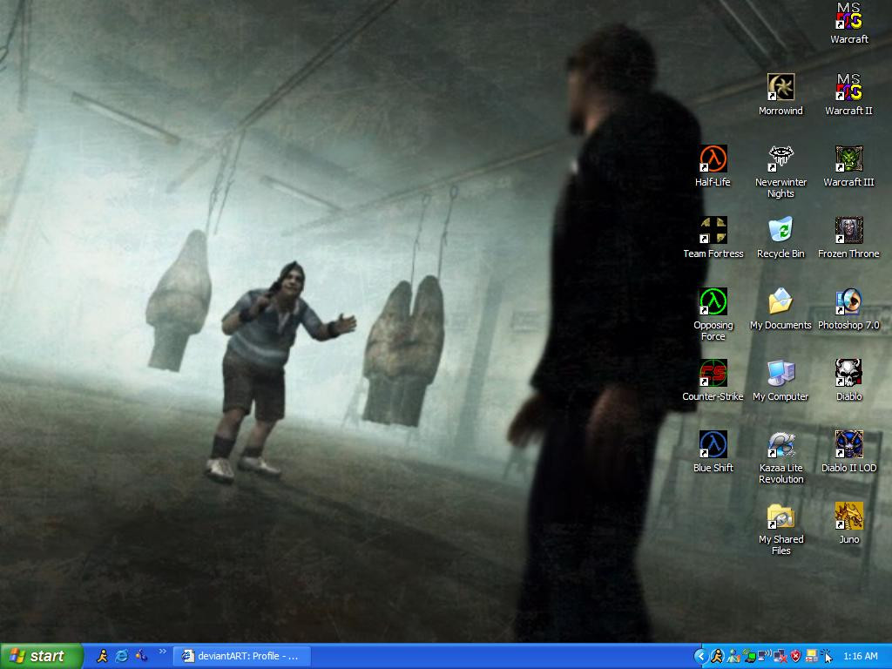Image resolution: width=892 pixels, height=669 pixels.
Task: Click the disconnected network tray icon
Action: point(780,657)
